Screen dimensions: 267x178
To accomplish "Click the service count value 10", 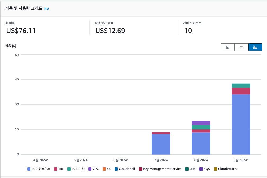I will [188, 31].
